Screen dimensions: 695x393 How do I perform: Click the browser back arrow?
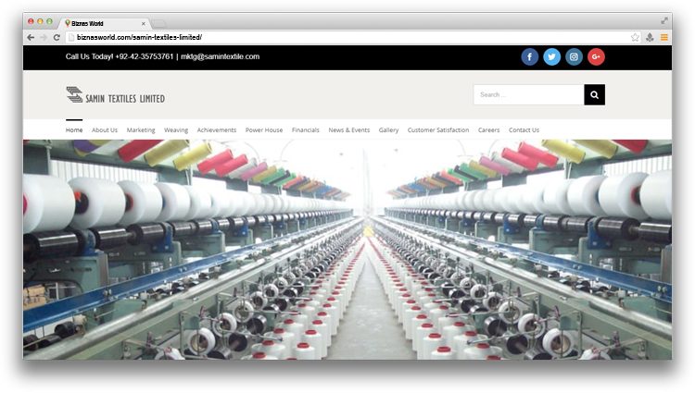31,37
